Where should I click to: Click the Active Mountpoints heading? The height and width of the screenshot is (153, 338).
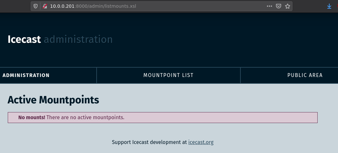[x=53, y=100]
